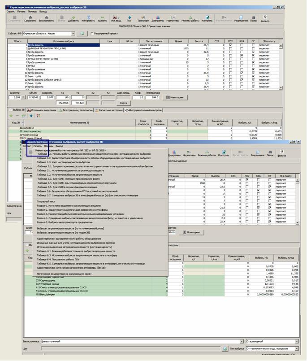Image resolution: width=307 pixels, height=361 pixels.
Task: Click colored grid icon under Выброс ЗВ tab
Action: [38, 116]
